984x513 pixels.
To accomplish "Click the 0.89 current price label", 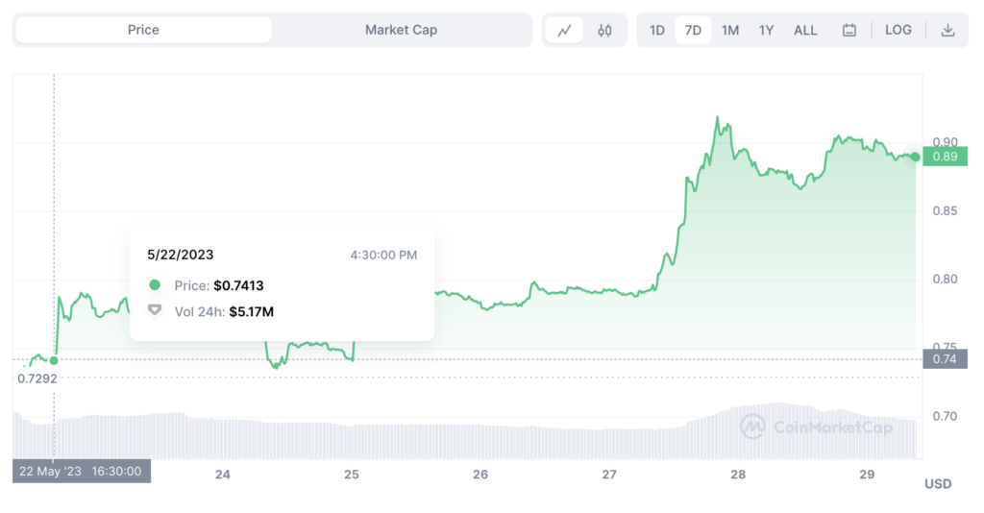I will (x=945, y=157).
